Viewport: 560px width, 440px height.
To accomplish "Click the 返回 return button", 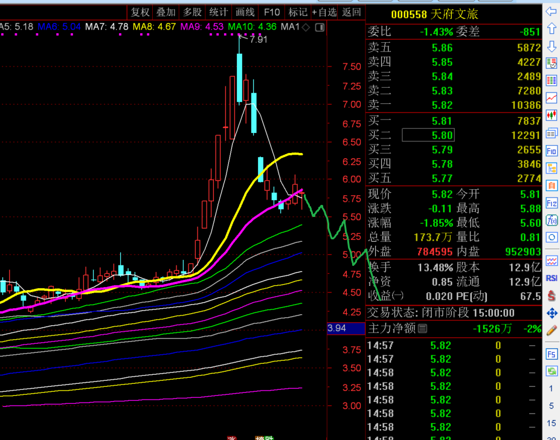I will point(352,13).
